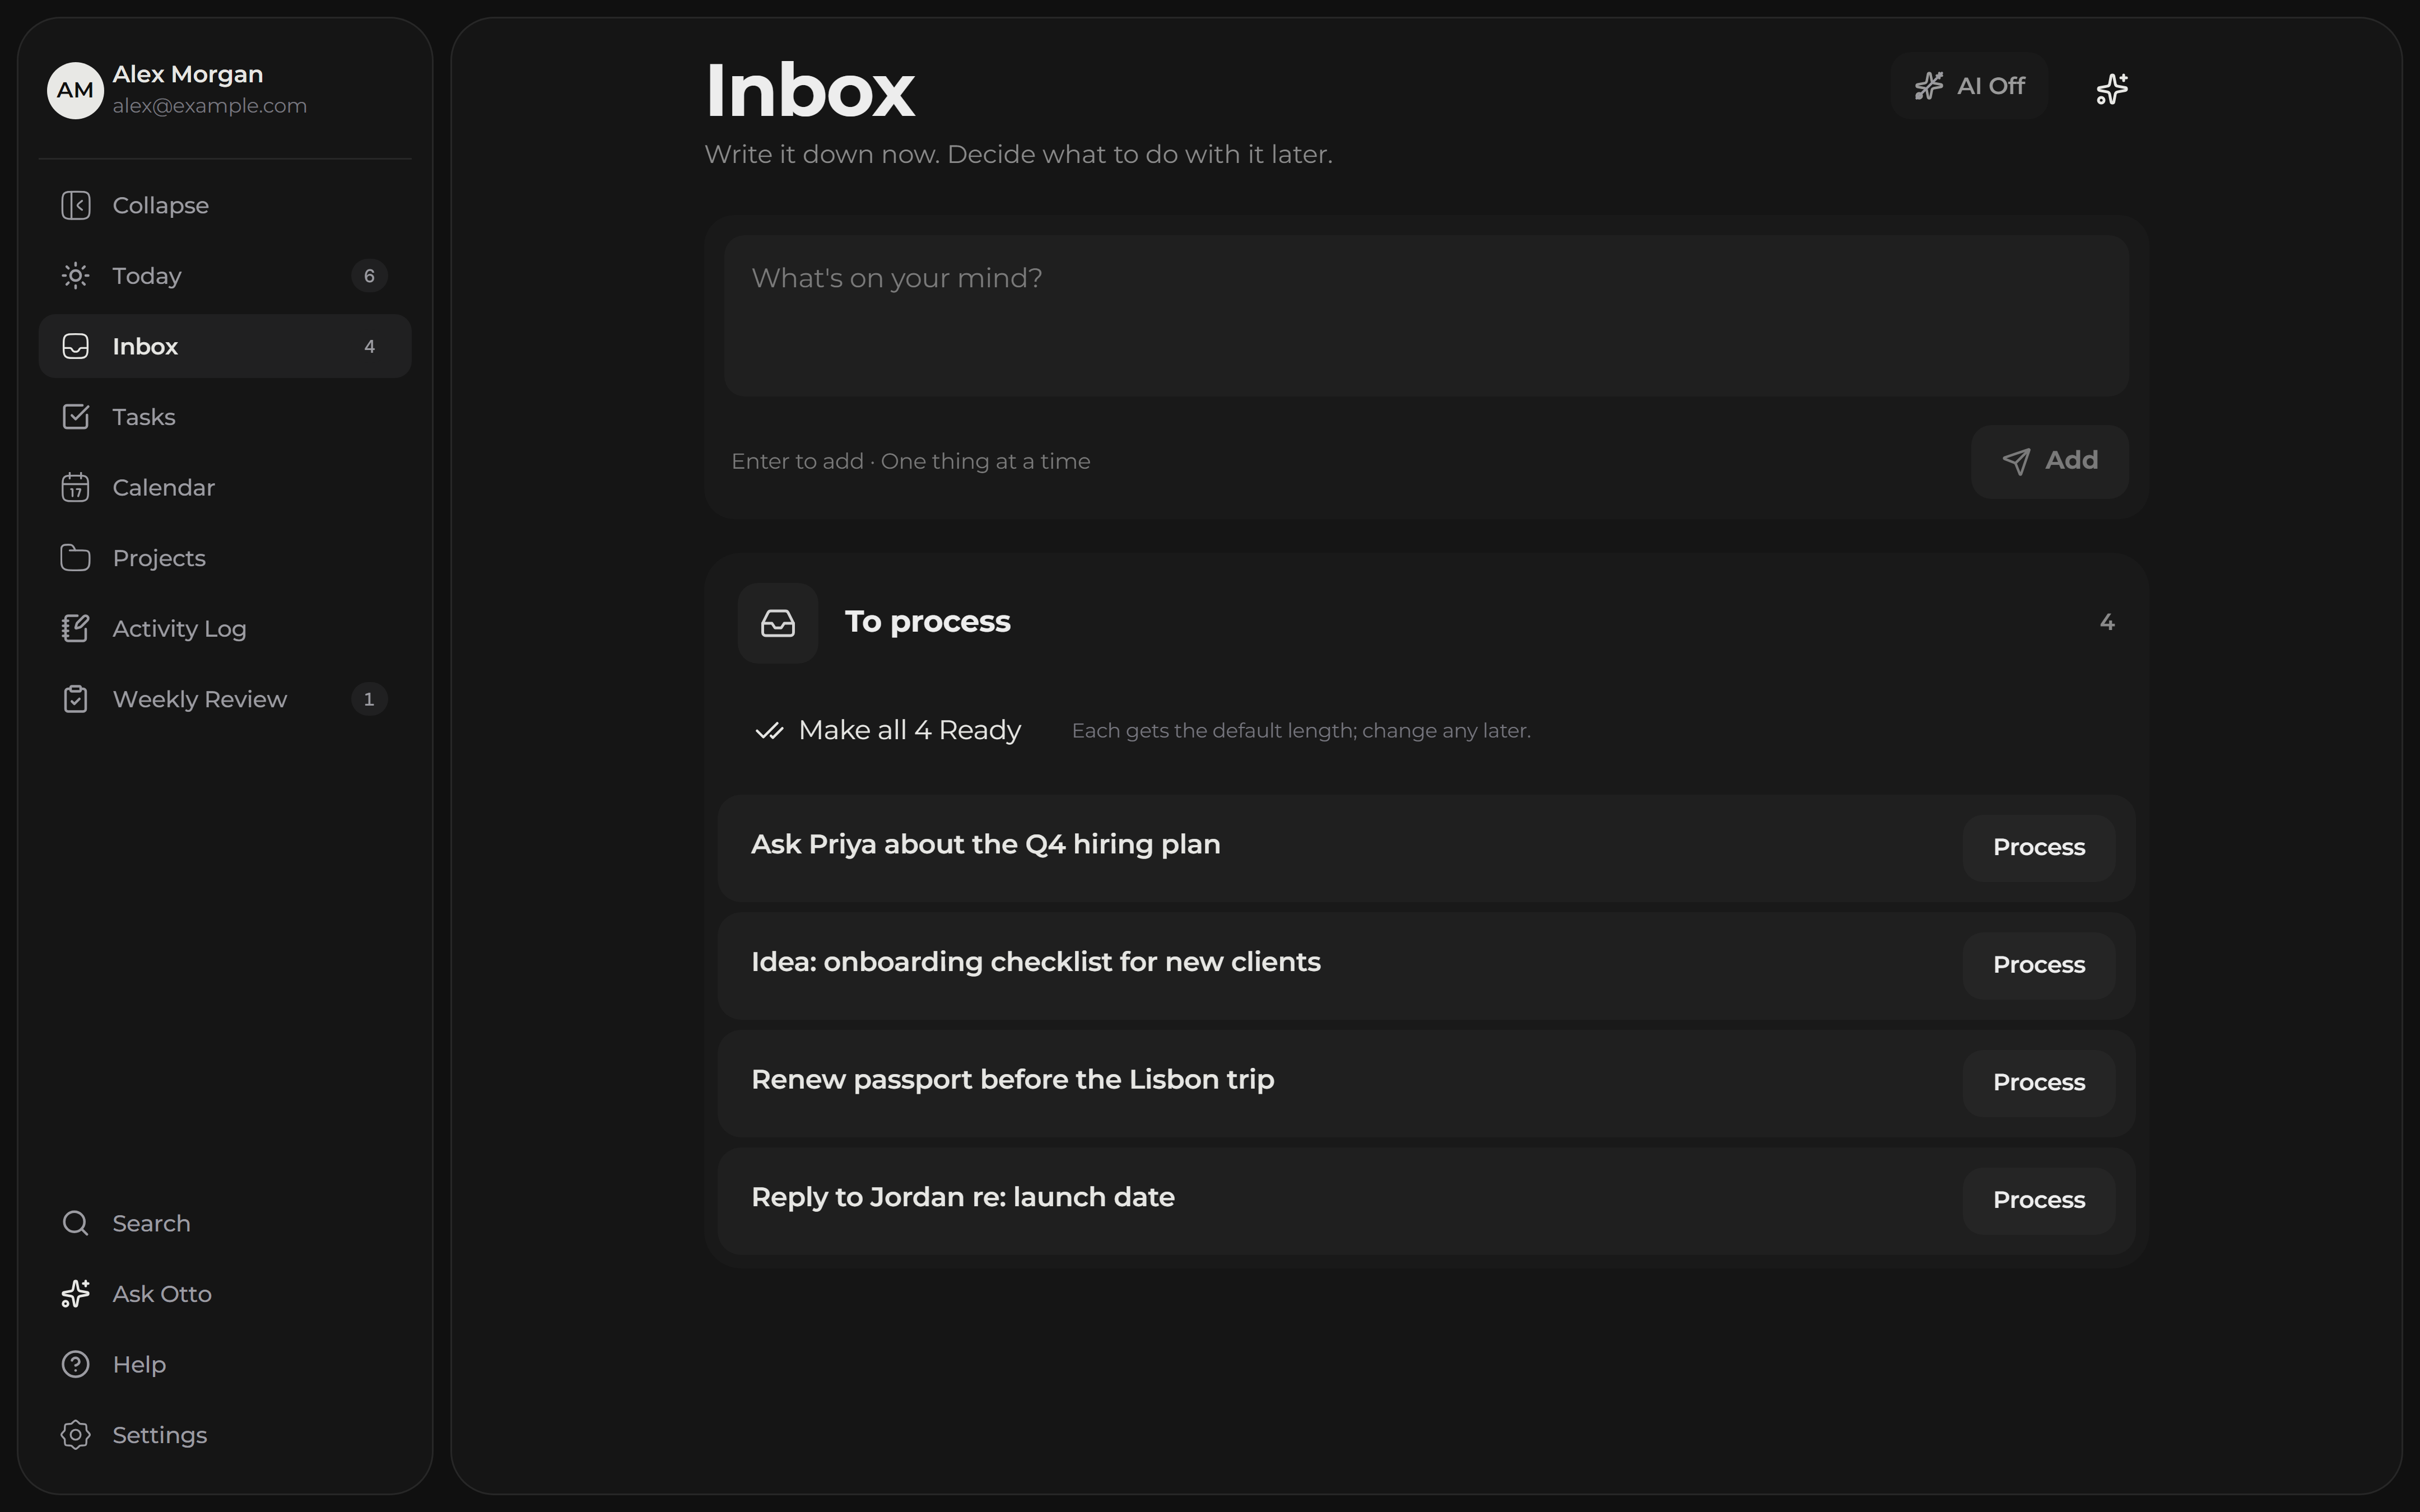Viewport: 2420px width, 1512px height.
Task: Select Inbox in the sidebar
Action: [225, 346]
